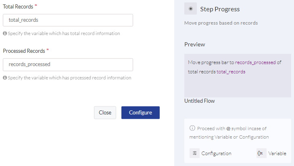Click the Step Progress icon
The width and height of the screenshot is (294, 166).
190,8
